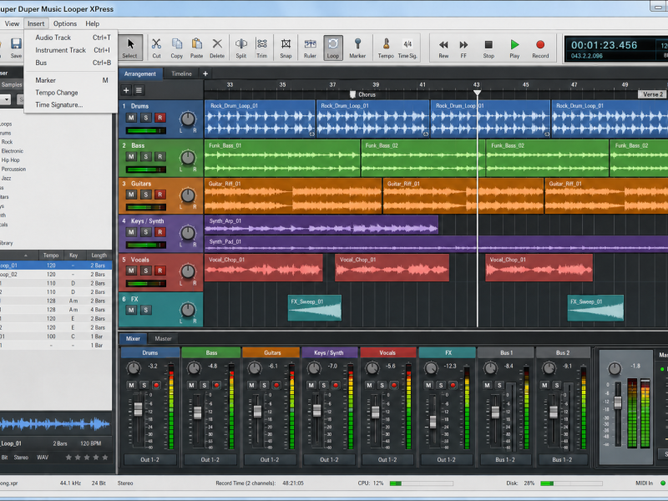Adjust the Drums channel volume fader
Screen dimensions: 668x501
pyautogui.click(x=138, y=409)
